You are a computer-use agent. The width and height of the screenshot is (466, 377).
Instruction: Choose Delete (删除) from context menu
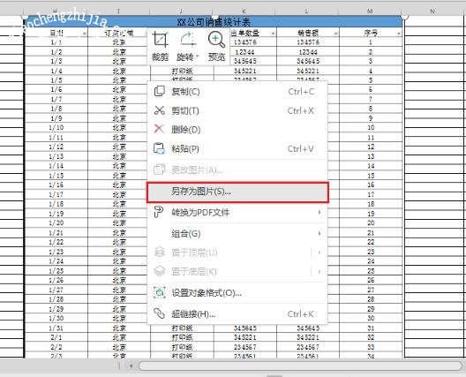237,130
